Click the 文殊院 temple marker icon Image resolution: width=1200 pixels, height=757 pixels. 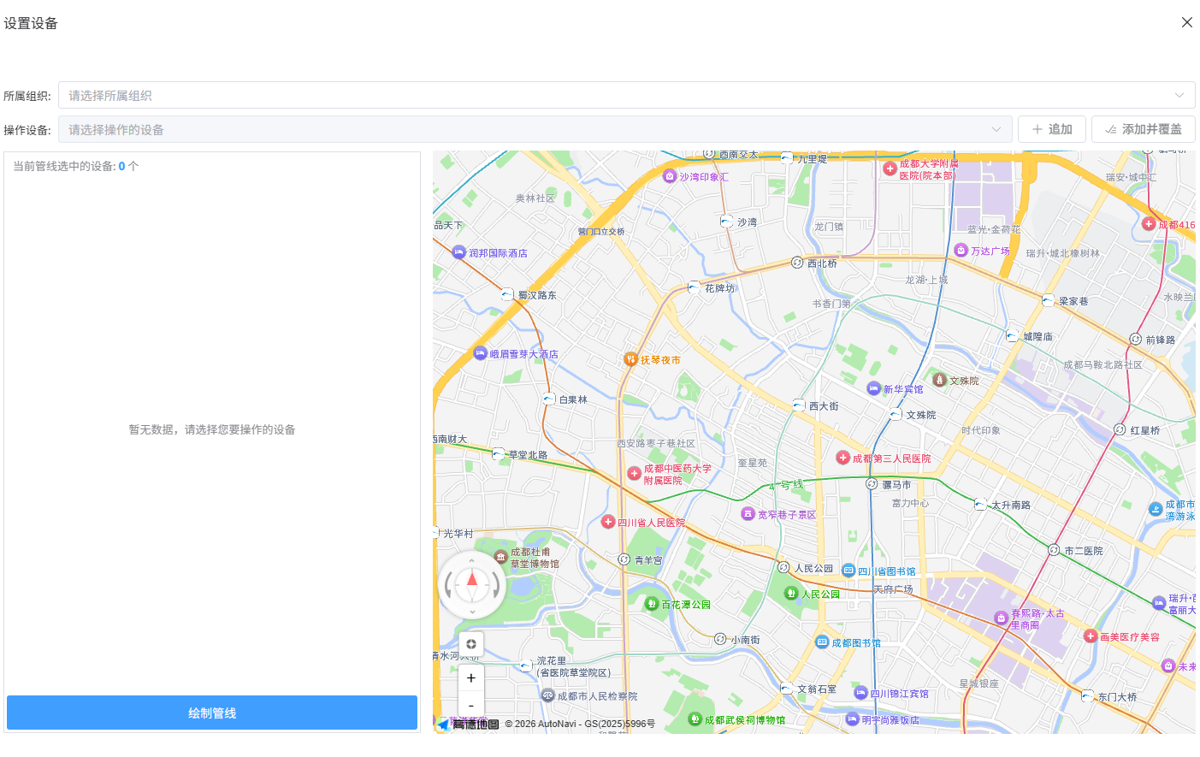click(x=939, y=380)
